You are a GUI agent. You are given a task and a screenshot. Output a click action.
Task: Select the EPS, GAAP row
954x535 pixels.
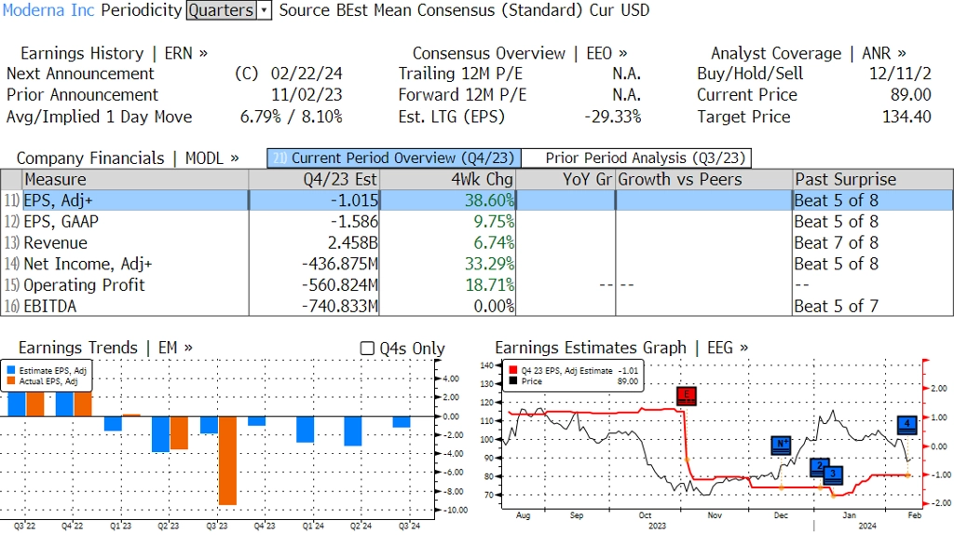(x=477, y=222)
